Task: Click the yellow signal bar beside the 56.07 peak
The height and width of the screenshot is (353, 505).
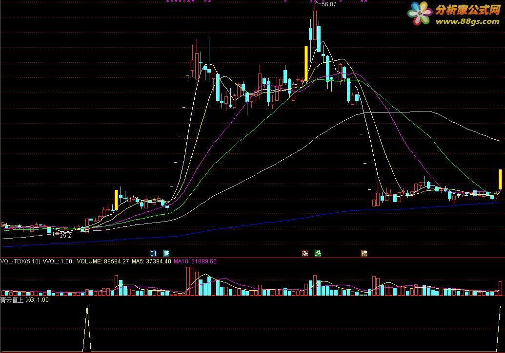Action: click(x=306, y=63)
